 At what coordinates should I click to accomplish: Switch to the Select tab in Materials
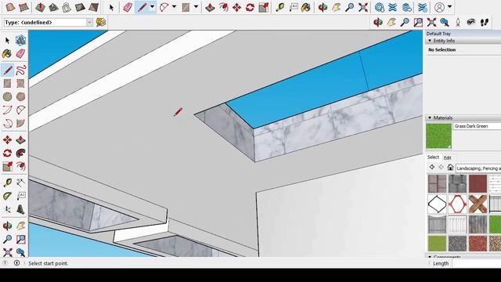tap(433, 157)
